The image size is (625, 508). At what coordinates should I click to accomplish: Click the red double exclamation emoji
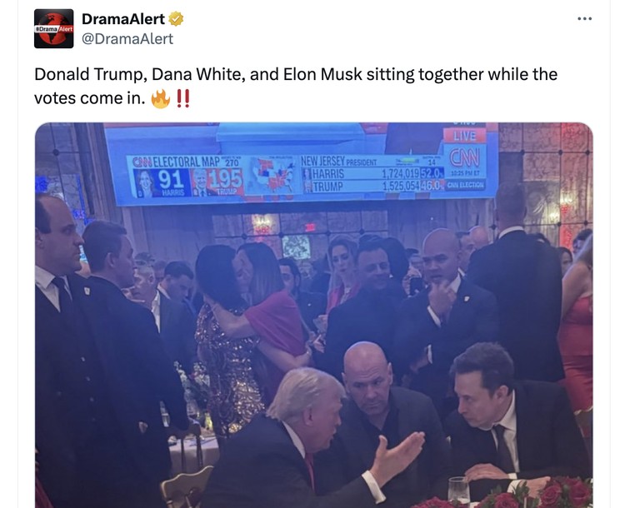[182, 98]
